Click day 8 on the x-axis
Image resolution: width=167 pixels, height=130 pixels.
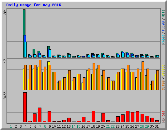click(45, 126)
